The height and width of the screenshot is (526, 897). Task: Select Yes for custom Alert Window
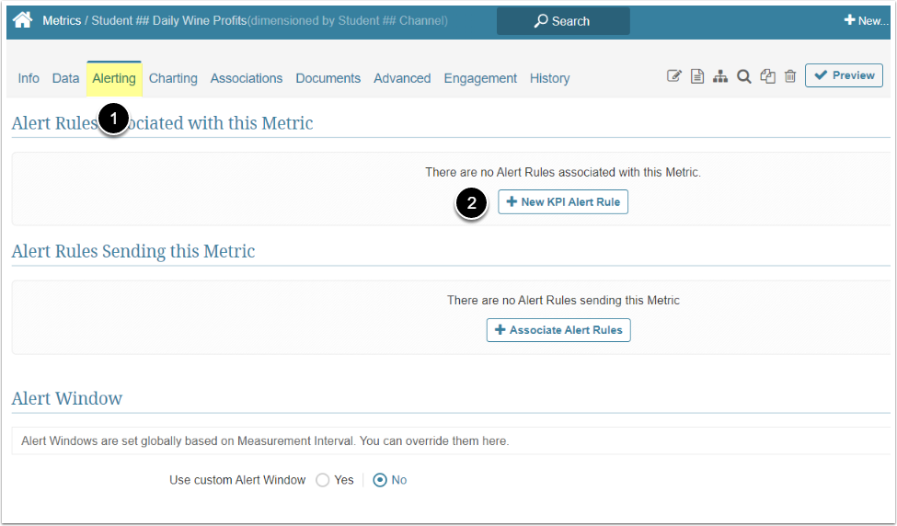point(323,480)
